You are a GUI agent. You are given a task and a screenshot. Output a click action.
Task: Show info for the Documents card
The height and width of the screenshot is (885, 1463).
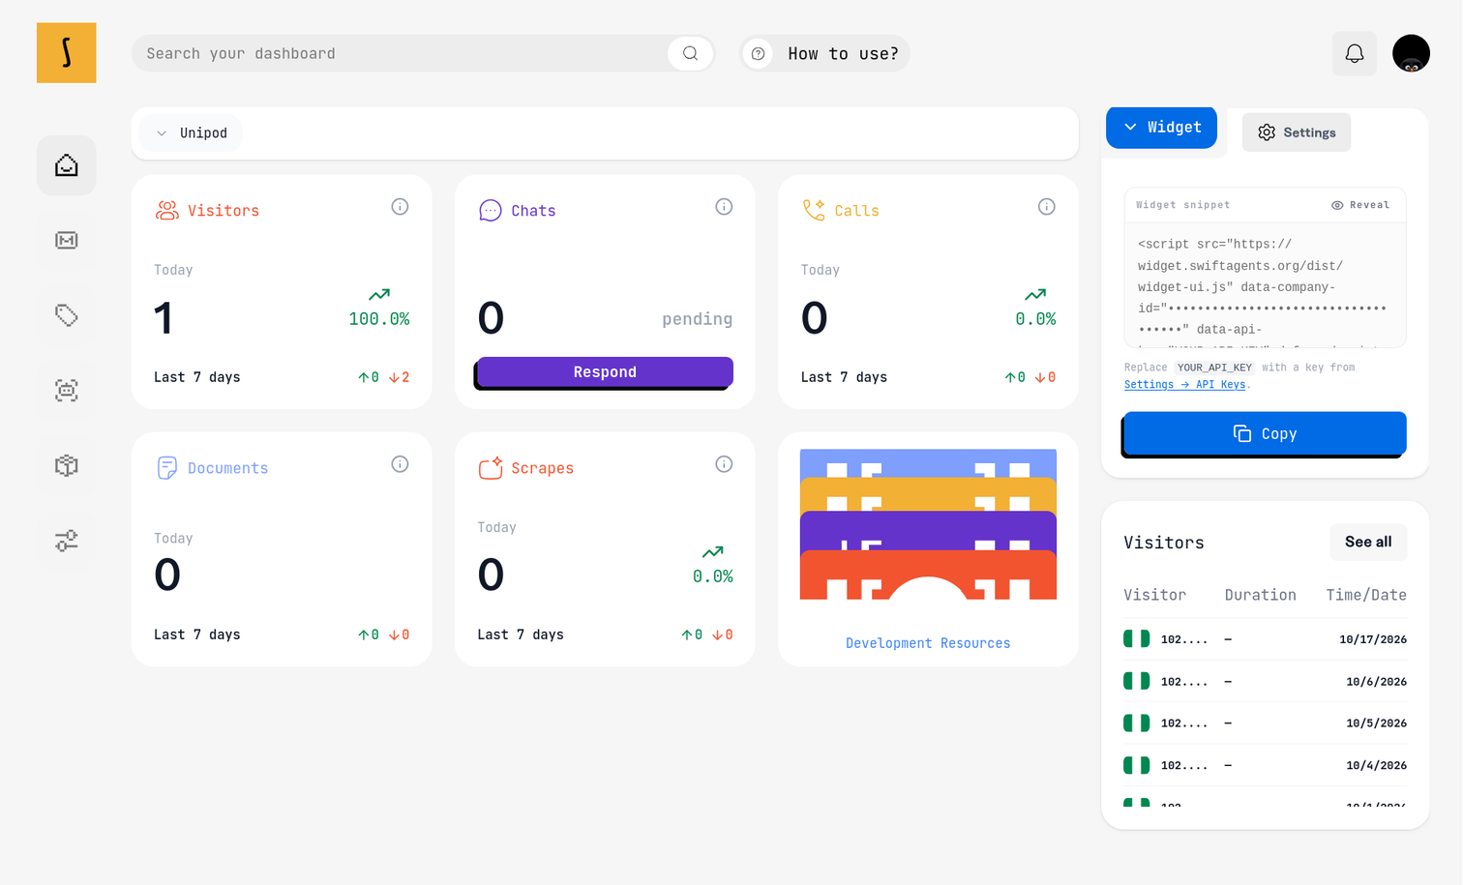pyautogui.click(x=400, y=464)
